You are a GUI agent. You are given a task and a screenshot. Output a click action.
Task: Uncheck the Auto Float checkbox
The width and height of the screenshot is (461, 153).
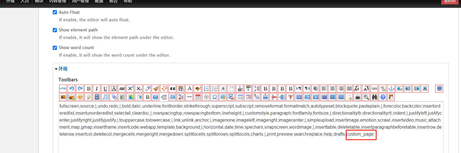click(x=55, y=12)
